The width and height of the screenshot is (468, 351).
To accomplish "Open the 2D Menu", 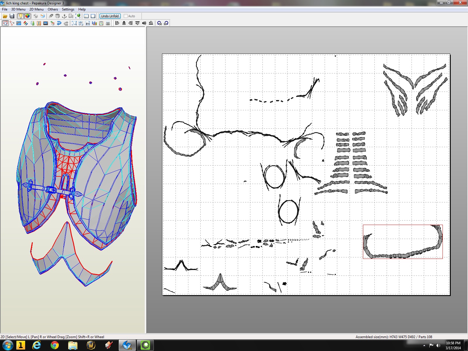I will [37, 9].
